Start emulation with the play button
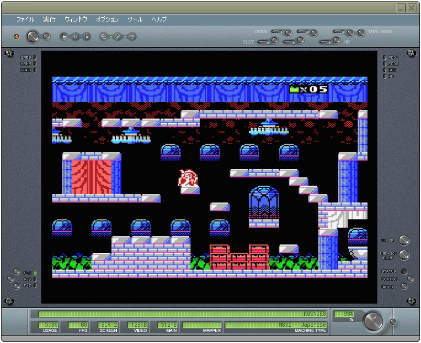The width and height of the screenshot is (421, 343). pos(64,36)
